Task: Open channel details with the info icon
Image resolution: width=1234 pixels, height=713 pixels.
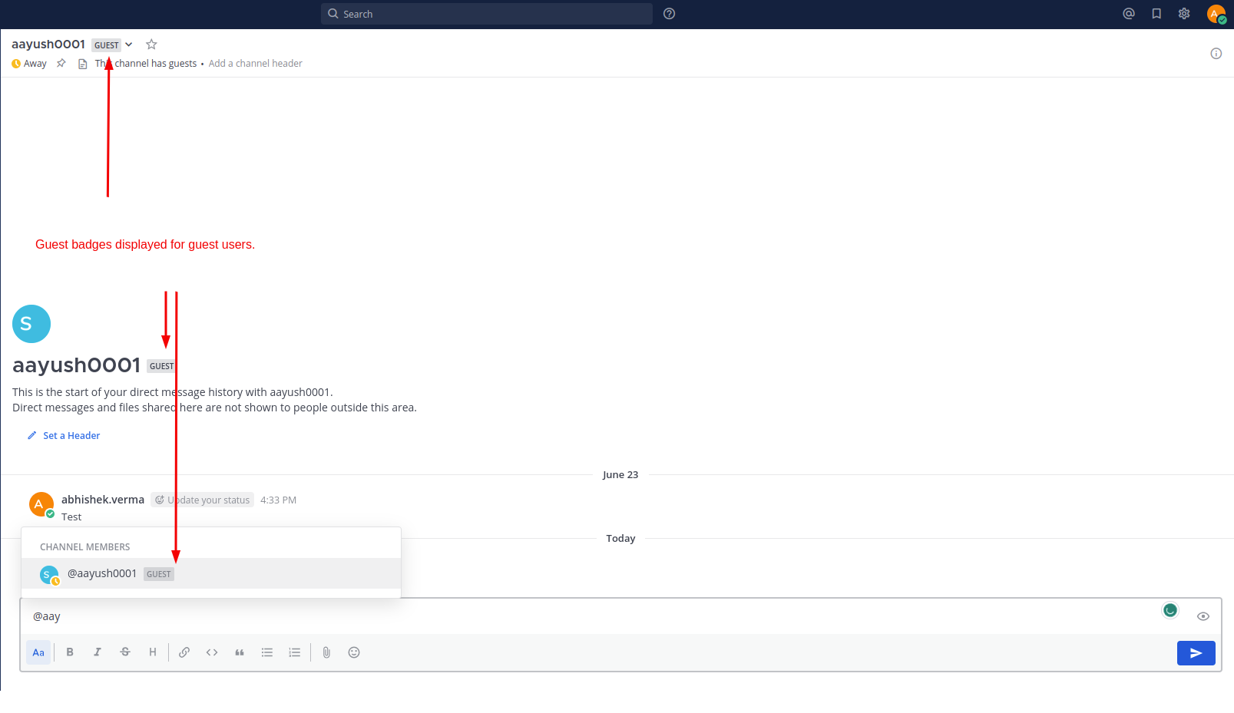Action: coord(1216,53)
